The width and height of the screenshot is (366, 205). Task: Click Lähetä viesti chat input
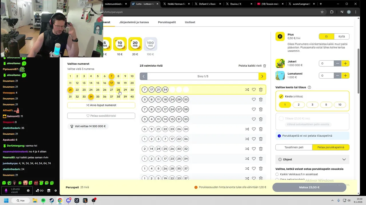tap(17, 190)
